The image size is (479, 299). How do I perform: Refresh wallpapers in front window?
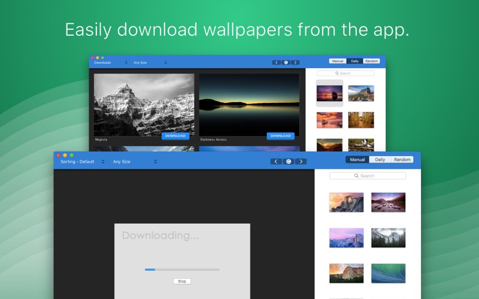289,161
